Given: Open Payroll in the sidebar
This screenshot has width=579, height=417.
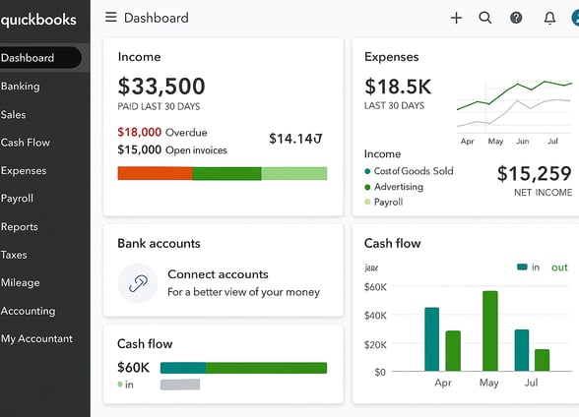Looking at the screenshot, I should (17, 199).
